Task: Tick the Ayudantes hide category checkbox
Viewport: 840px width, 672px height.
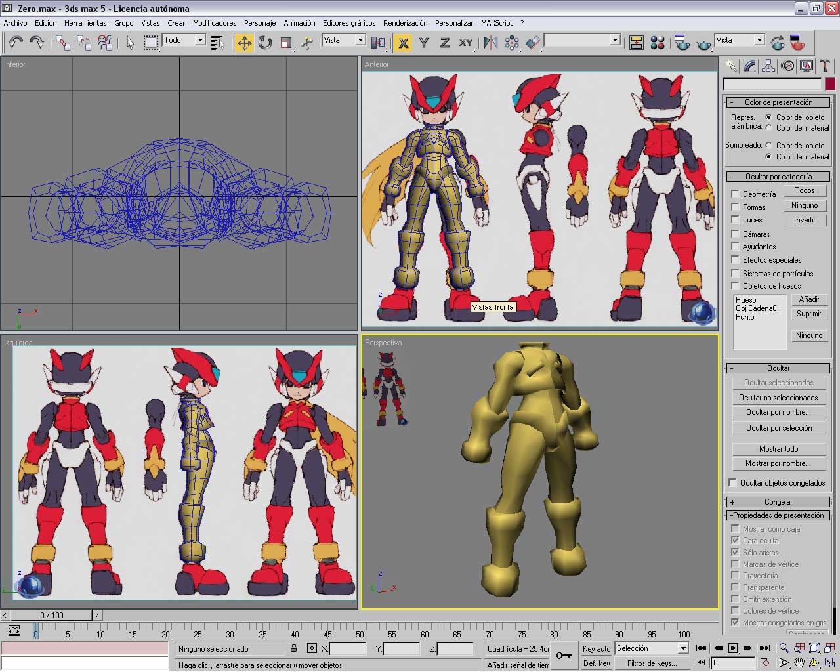Action: pos(735,247)
